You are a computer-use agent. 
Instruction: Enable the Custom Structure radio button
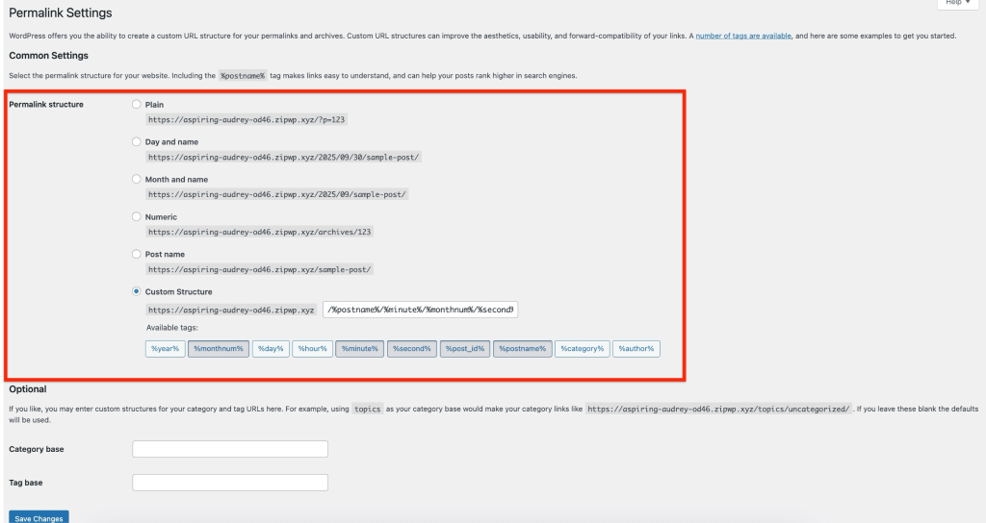(x=137, y=291)
